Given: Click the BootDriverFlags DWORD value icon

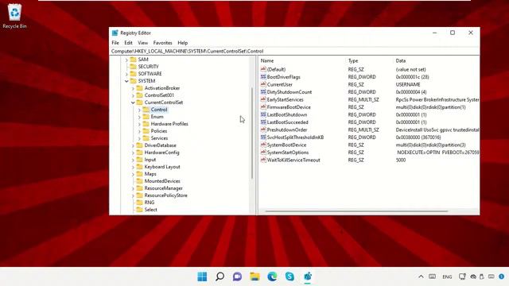Looking at the screenshot, I should [263, 77].
